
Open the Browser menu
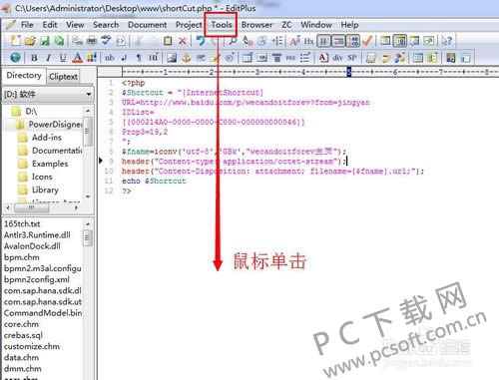[x=256, y=25]
